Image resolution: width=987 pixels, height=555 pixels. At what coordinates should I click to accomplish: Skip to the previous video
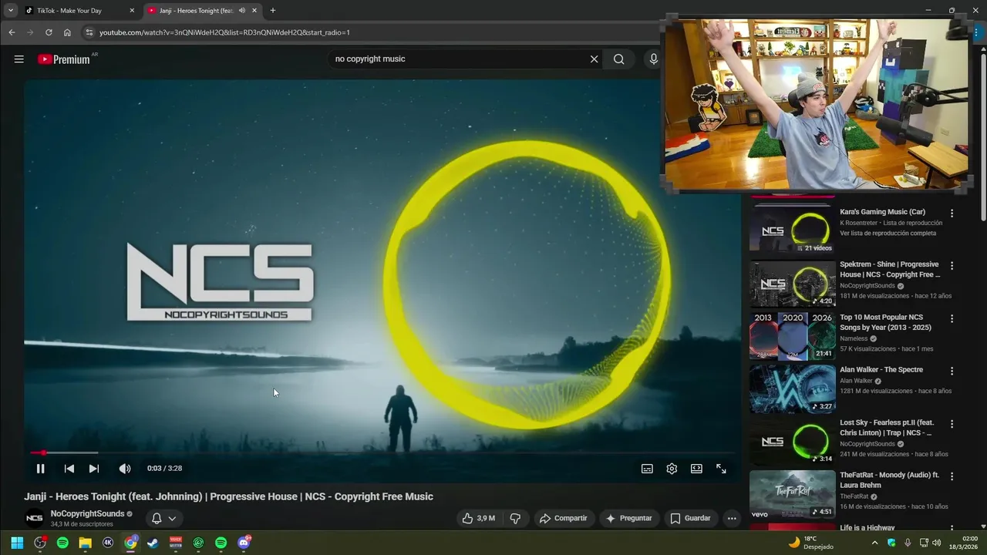(x=69, y=469)
